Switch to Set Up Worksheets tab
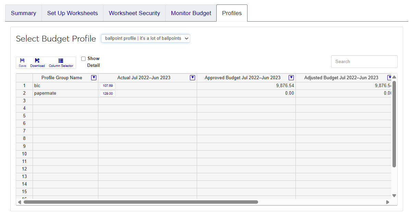 click(x=72, y=13)
